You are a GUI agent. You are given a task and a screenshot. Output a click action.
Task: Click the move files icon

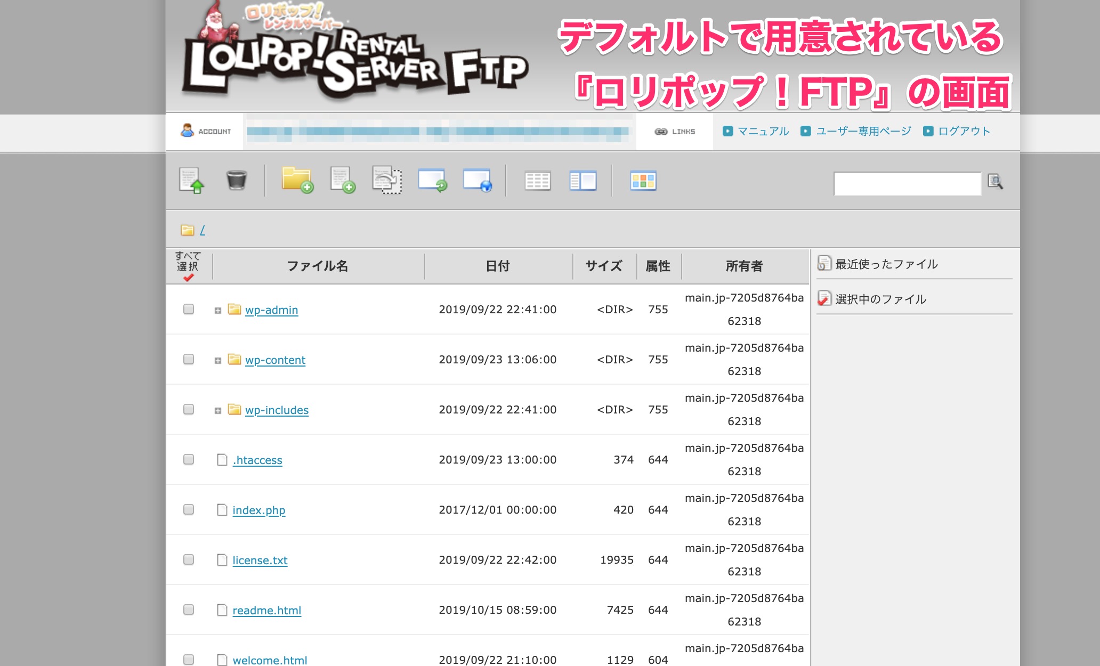tap(387, 180)
